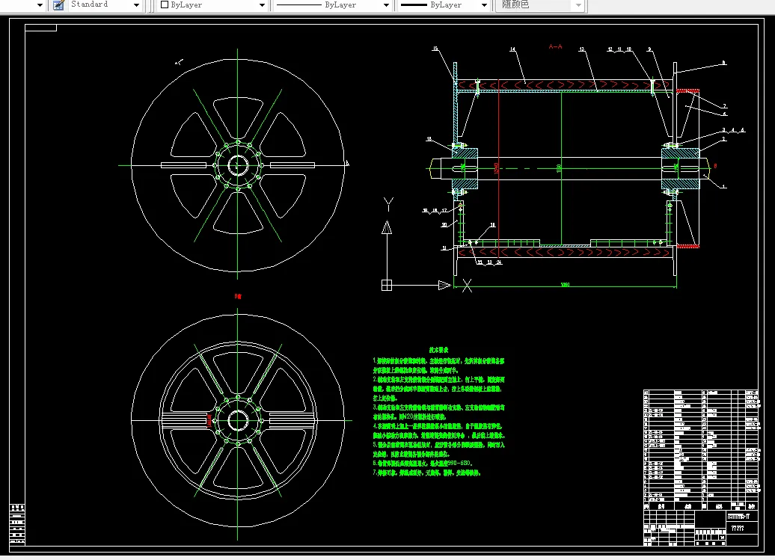The width and height of the screenshot is (775, 560).
Task: Select balloon number 14 in section view
Action: (512, 49)
